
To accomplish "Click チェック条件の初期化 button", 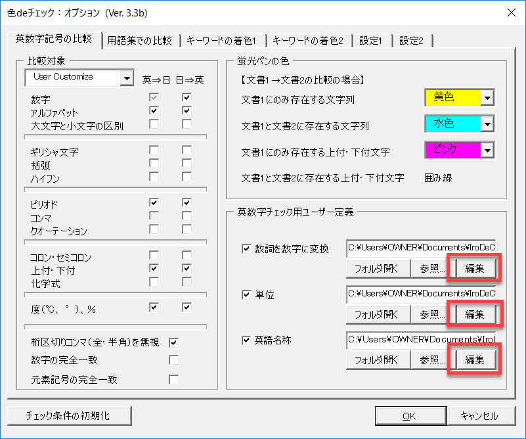I will [70, 415].
